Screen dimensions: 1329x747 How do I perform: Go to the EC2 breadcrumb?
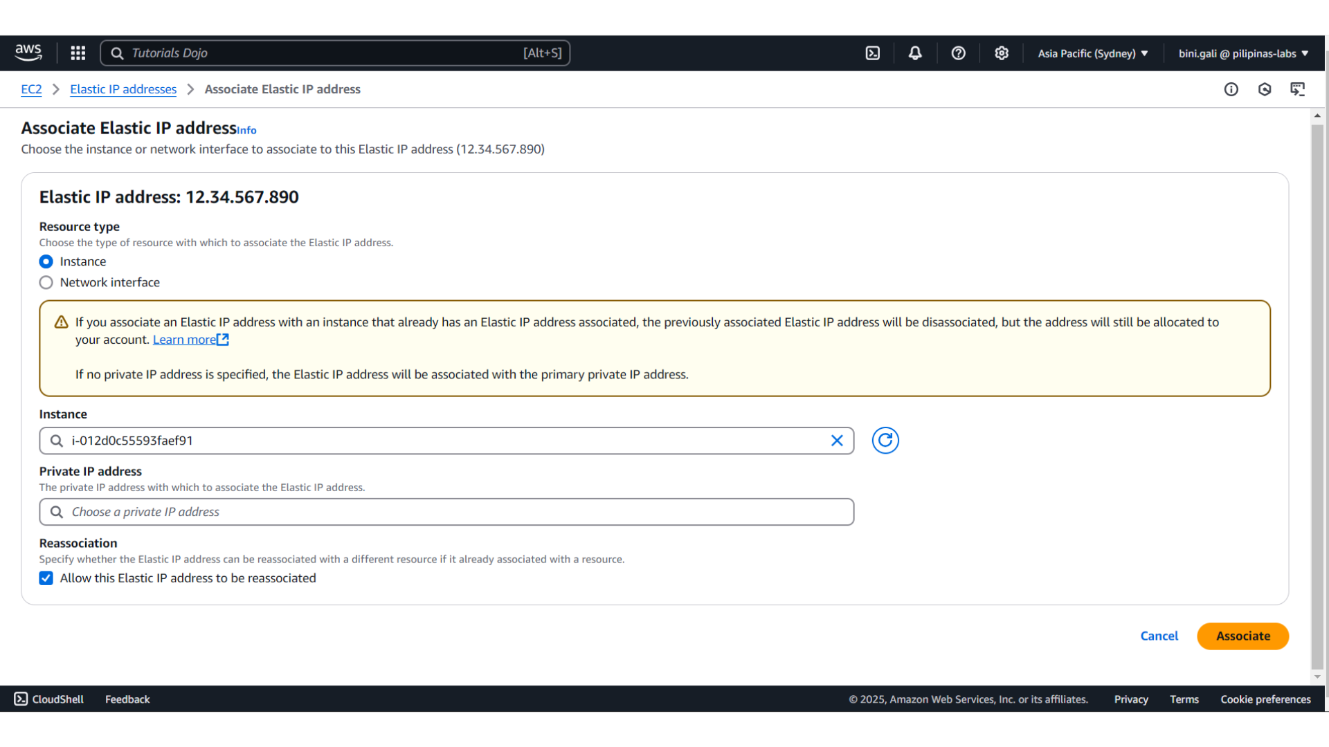click(x=31, y=89)
